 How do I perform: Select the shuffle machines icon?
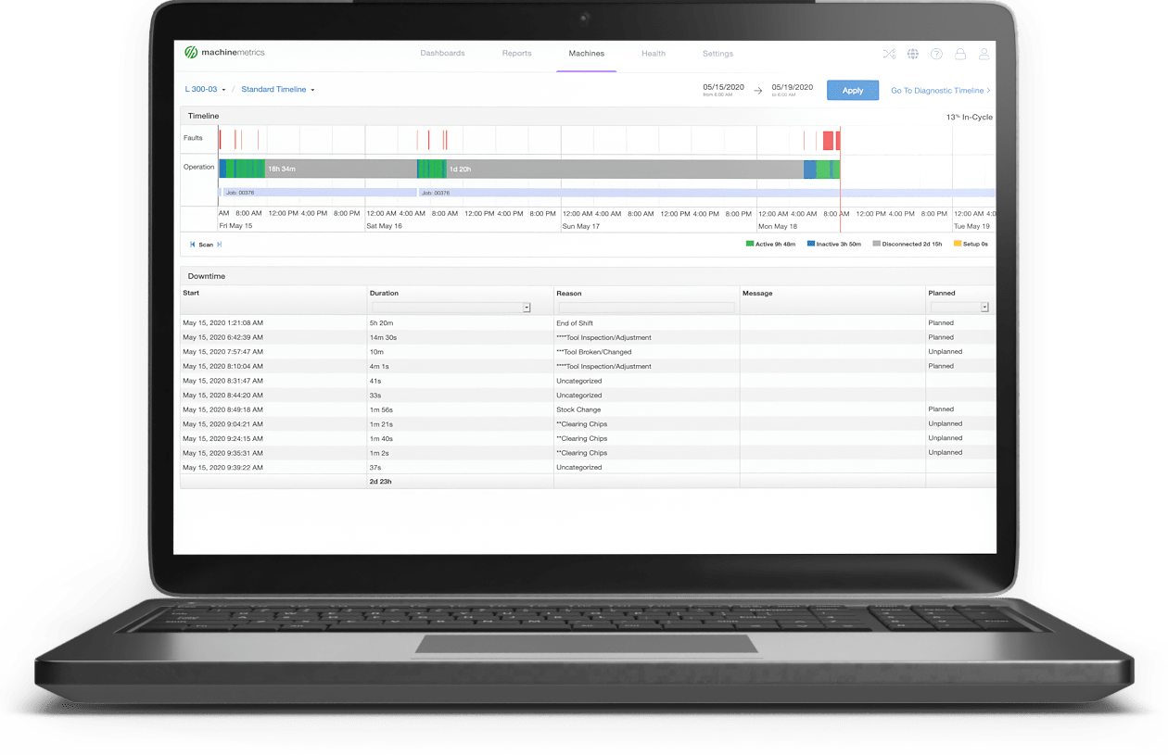(x=889, y=54)
